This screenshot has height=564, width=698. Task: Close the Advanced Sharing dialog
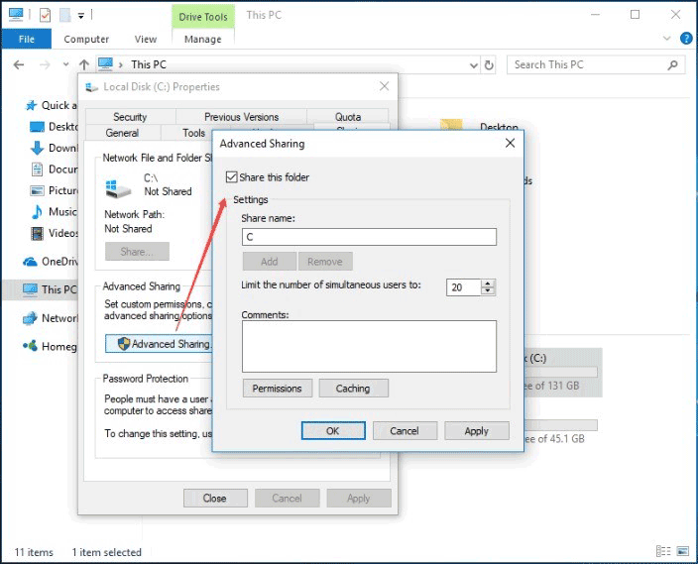(511, 143)
